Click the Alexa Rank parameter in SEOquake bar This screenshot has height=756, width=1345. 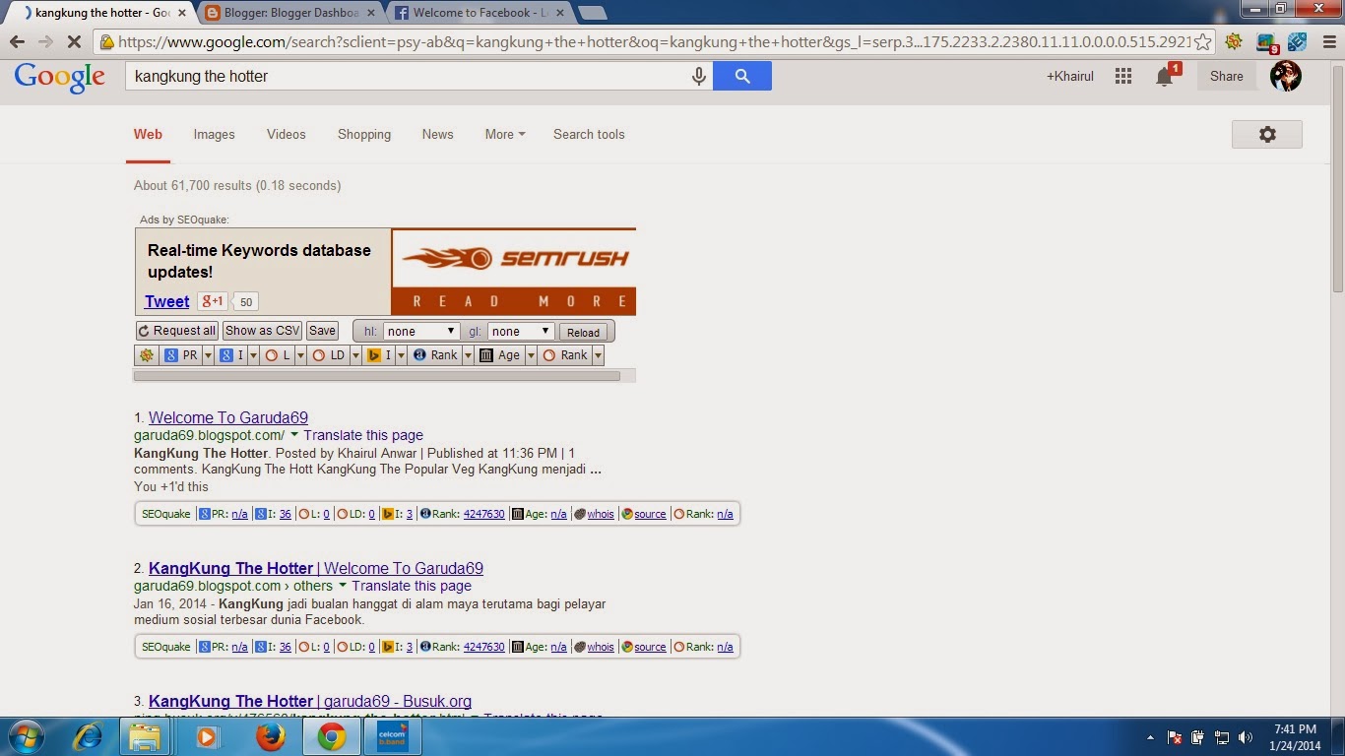pyautogui.click(x=435, y=355)
